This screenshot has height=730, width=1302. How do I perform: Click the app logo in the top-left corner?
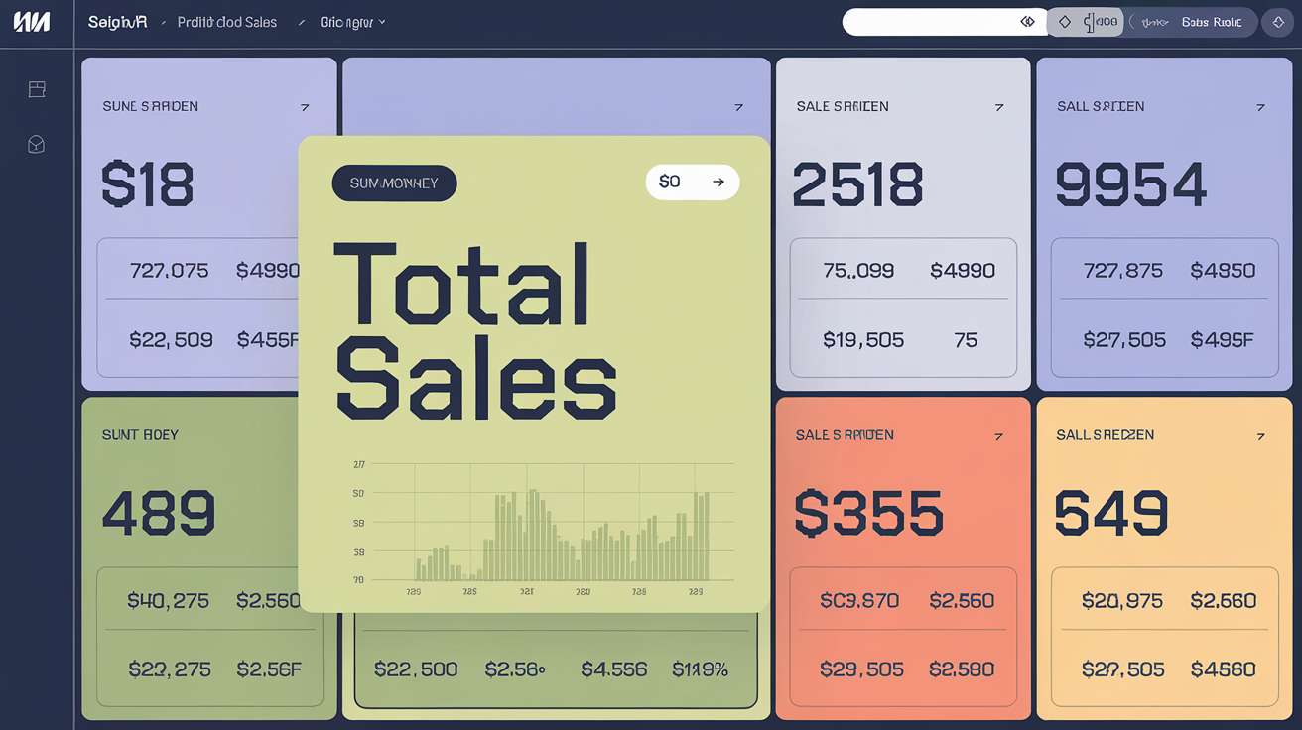pos(32,22)
